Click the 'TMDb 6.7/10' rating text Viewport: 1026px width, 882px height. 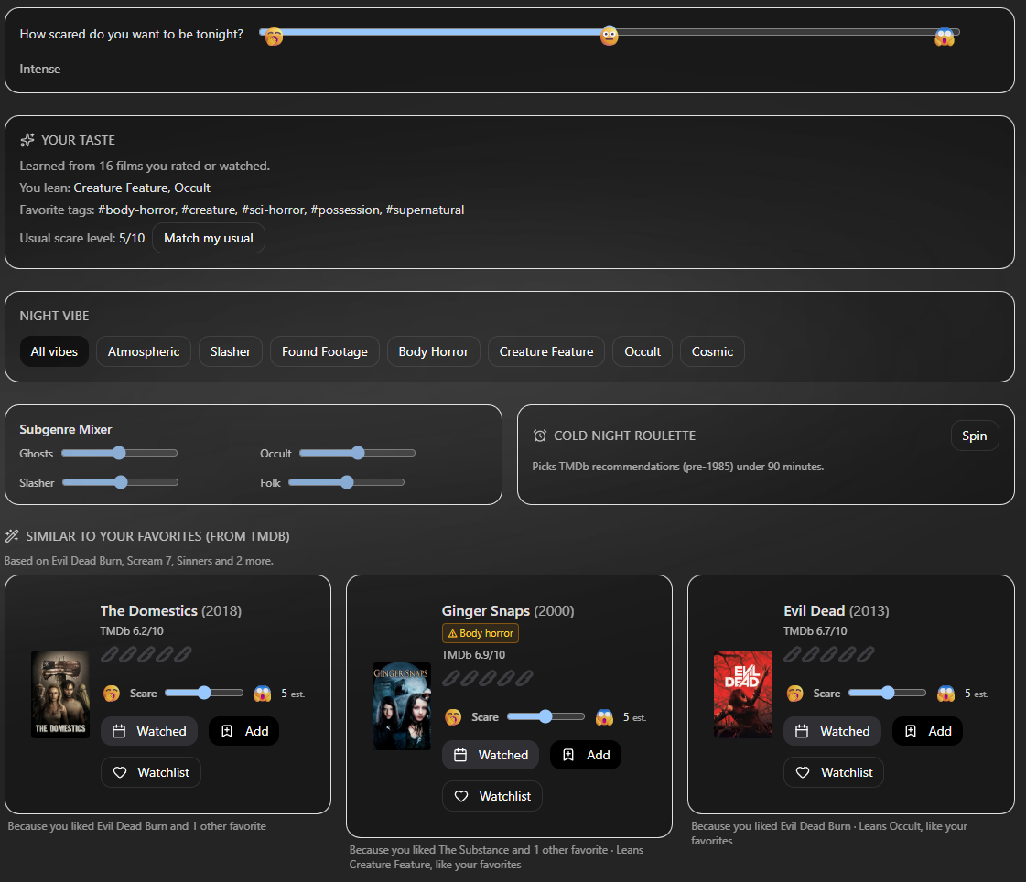(815, 631)
